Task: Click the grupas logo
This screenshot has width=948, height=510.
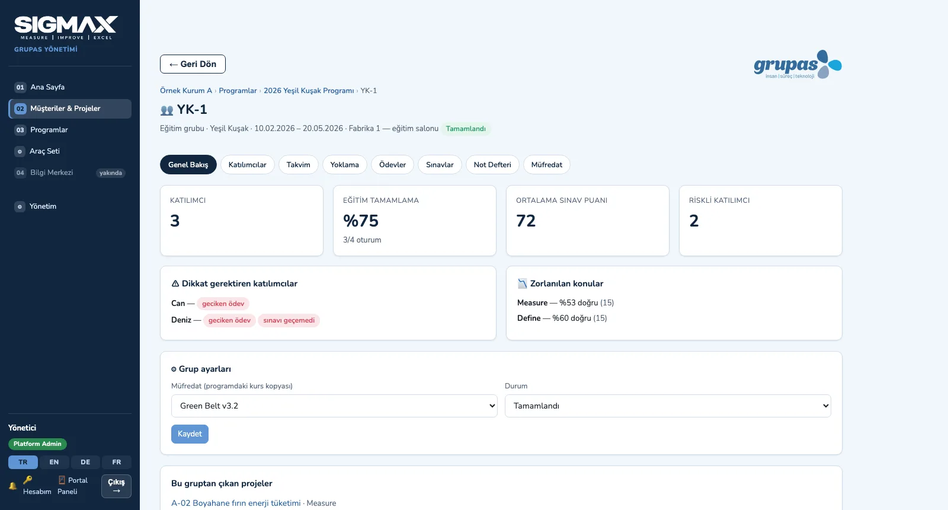Action: click(798, 65)
